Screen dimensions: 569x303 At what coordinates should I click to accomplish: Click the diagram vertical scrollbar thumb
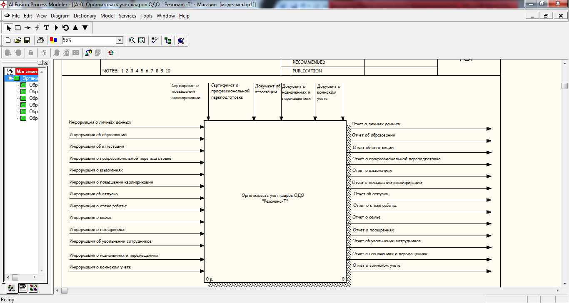pyautogui.click(x=565, y=86)
